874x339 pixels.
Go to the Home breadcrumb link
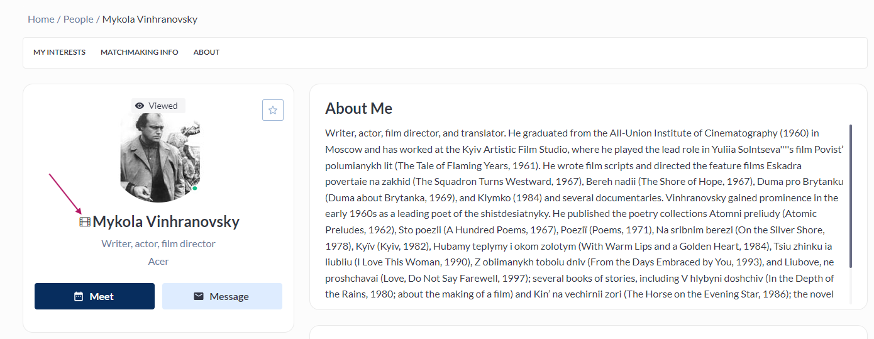pos(41,19)
